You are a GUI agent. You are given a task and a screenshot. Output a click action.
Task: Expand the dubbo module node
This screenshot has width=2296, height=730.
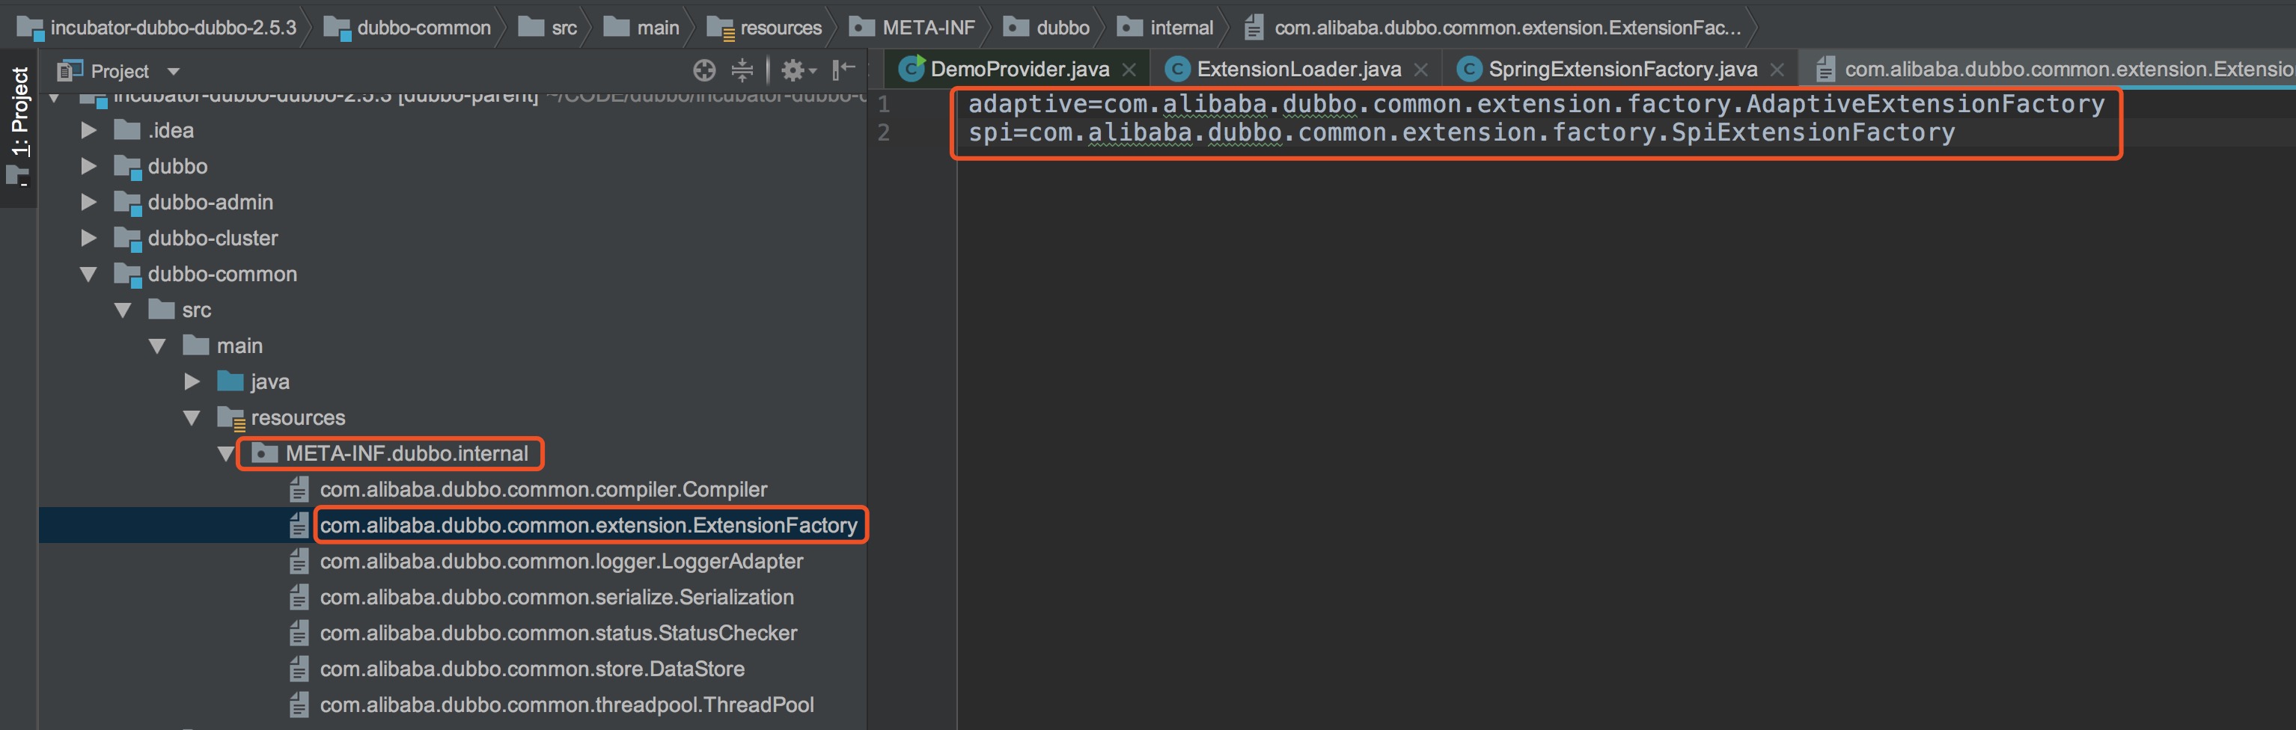[x=88, y=166]
